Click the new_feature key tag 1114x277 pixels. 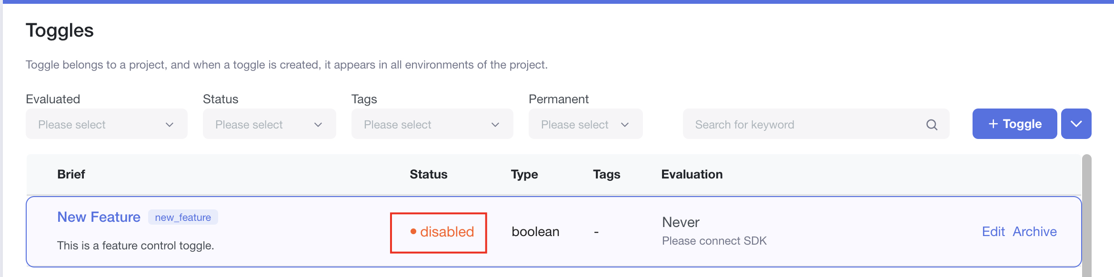point(183,218)
